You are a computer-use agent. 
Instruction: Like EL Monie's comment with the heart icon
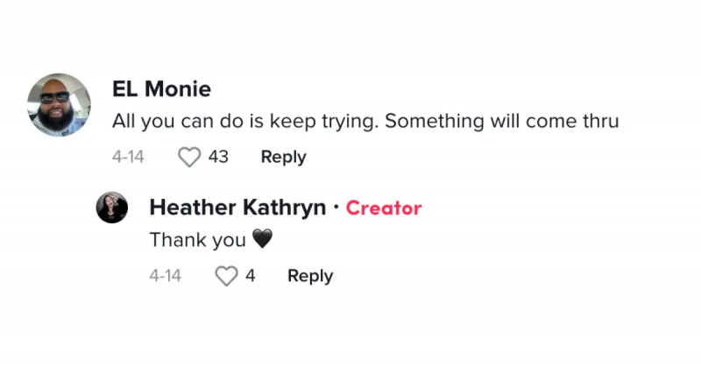(189, 158)
